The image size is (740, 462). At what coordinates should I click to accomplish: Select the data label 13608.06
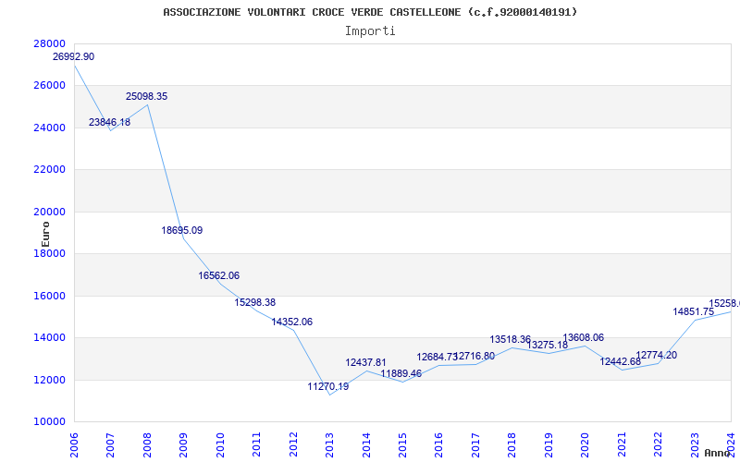[x=584, y=337]
